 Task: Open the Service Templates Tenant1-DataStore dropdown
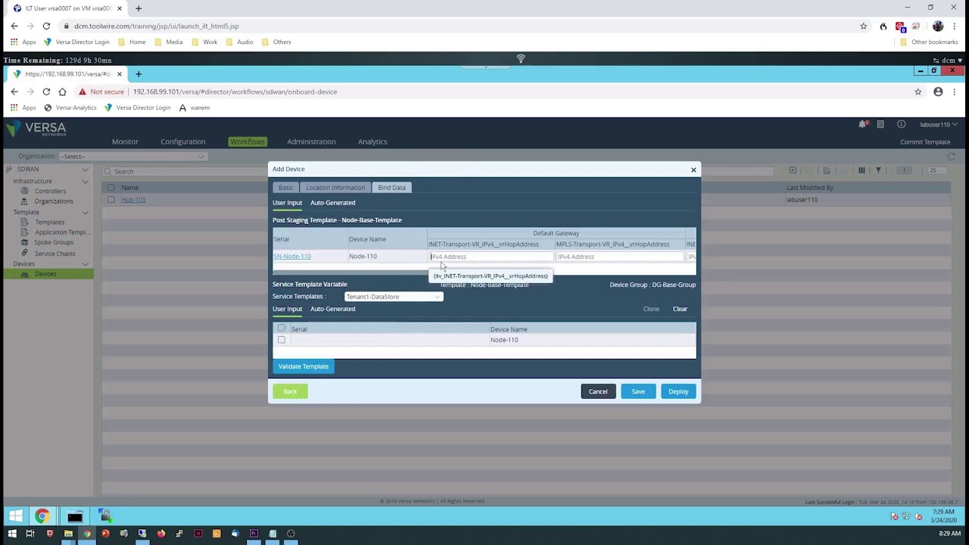coord(394,297)
